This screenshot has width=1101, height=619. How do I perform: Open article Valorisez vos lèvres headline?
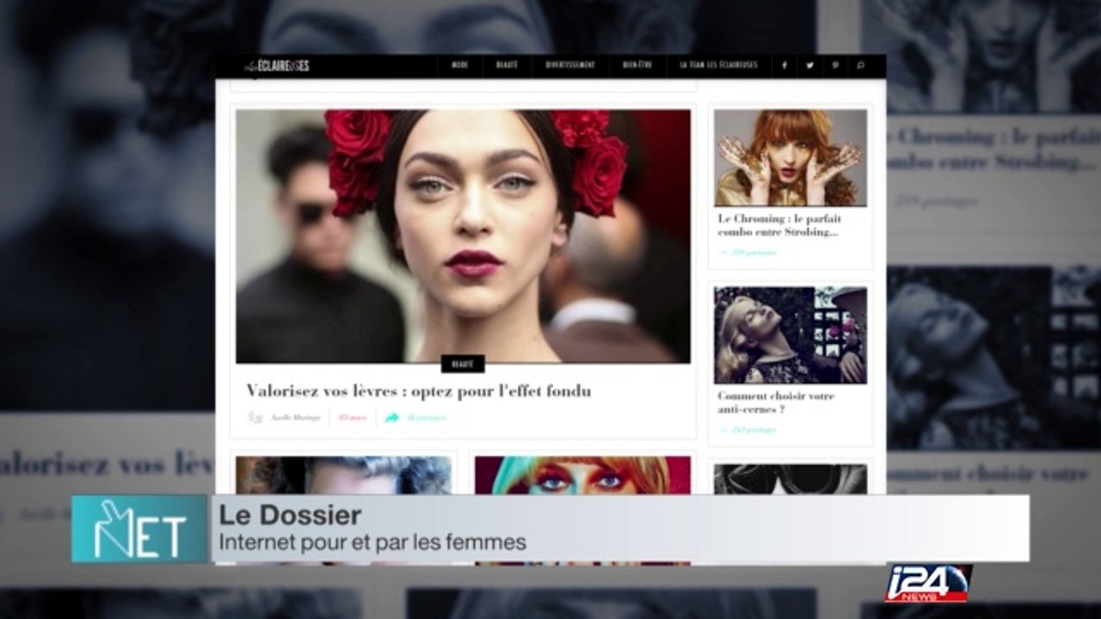coord(418,391)
